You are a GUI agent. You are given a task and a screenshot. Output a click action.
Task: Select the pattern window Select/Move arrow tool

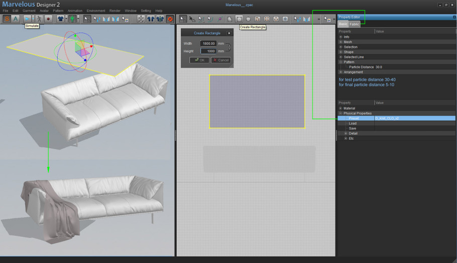tap(182, 19)
